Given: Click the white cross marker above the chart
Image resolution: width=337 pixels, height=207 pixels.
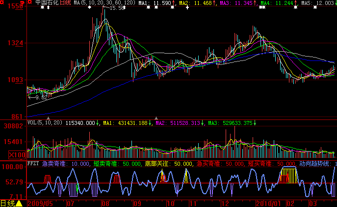Looking at the screenshot, I should [x=187, y=8].
